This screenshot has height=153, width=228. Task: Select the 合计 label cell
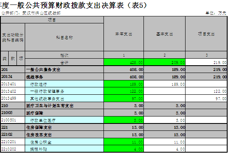tap(64, 62)
